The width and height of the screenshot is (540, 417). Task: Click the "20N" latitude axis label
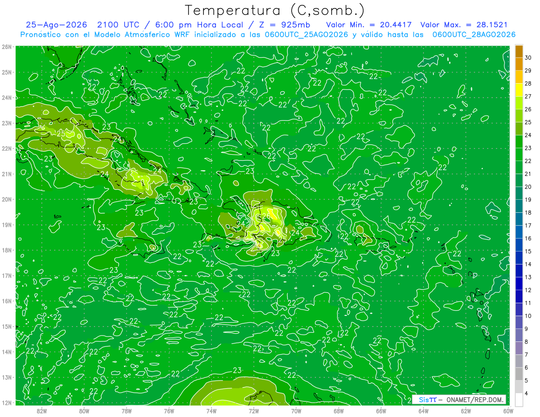tap(8, 199)
